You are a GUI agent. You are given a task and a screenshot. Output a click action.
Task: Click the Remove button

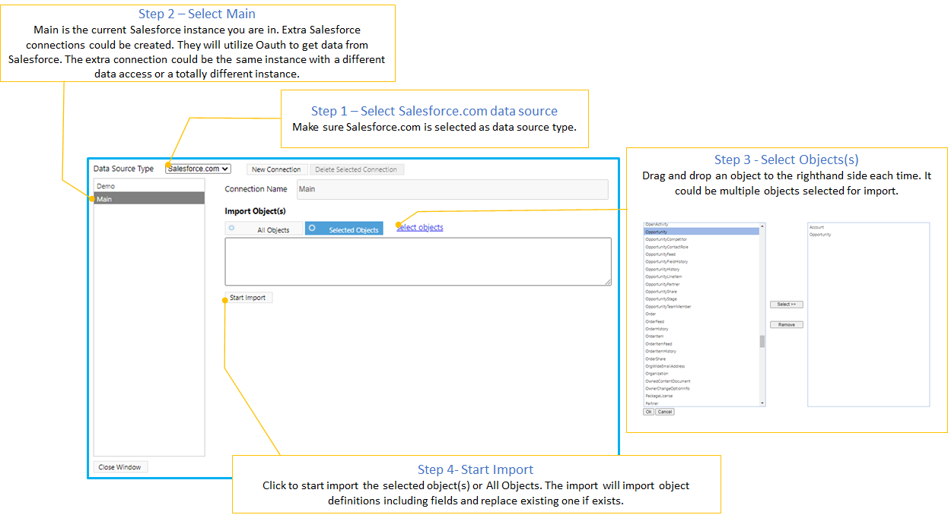787,324
